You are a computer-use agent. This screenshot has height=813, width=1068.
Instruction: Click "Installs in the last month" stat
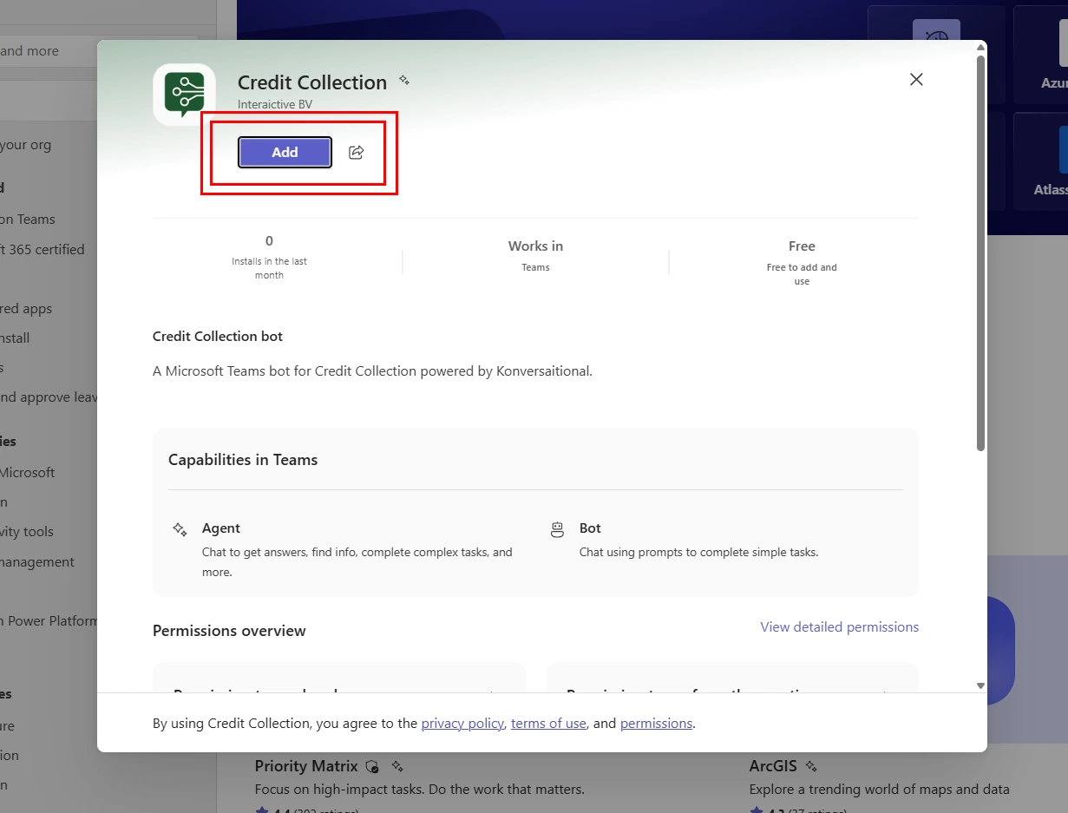(x=269, y=268)
